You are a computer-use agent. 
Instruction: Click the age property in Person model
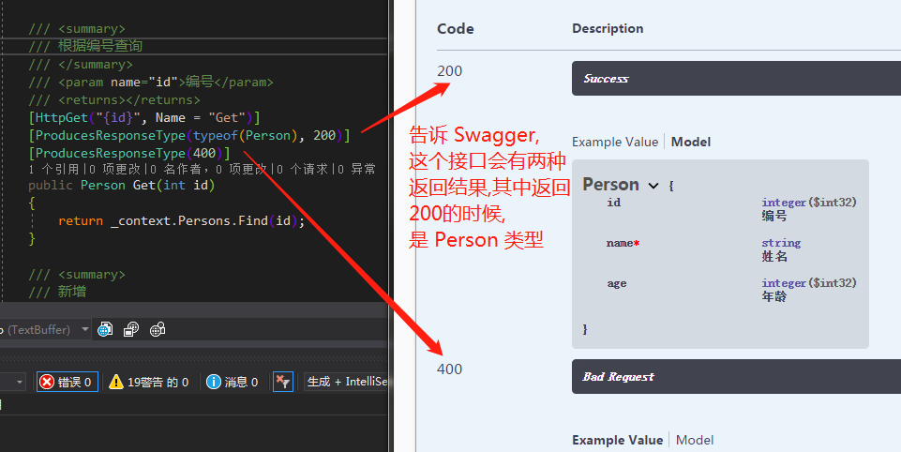(617, 283)
